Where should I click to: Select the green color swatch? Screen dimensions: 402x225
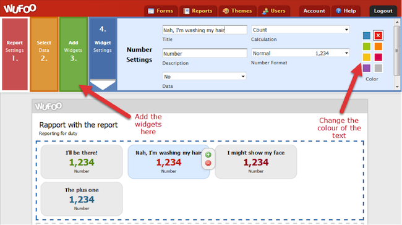click(x=367, y=46)
